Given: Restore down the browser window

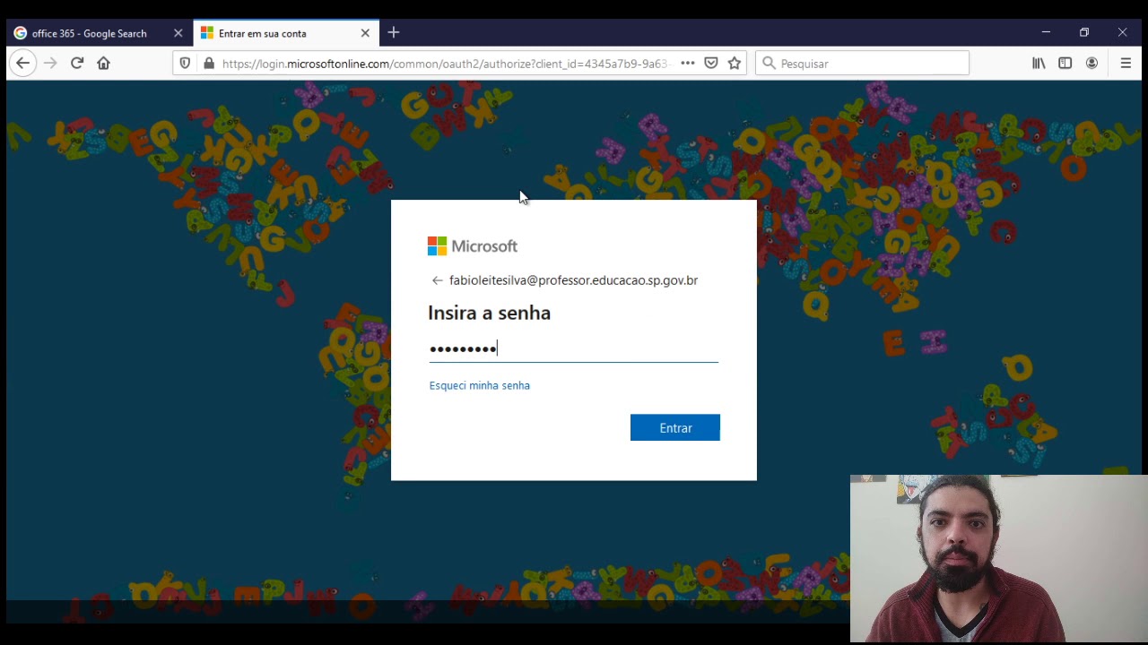Looking at the screenshot, I should pos(1084,32).
